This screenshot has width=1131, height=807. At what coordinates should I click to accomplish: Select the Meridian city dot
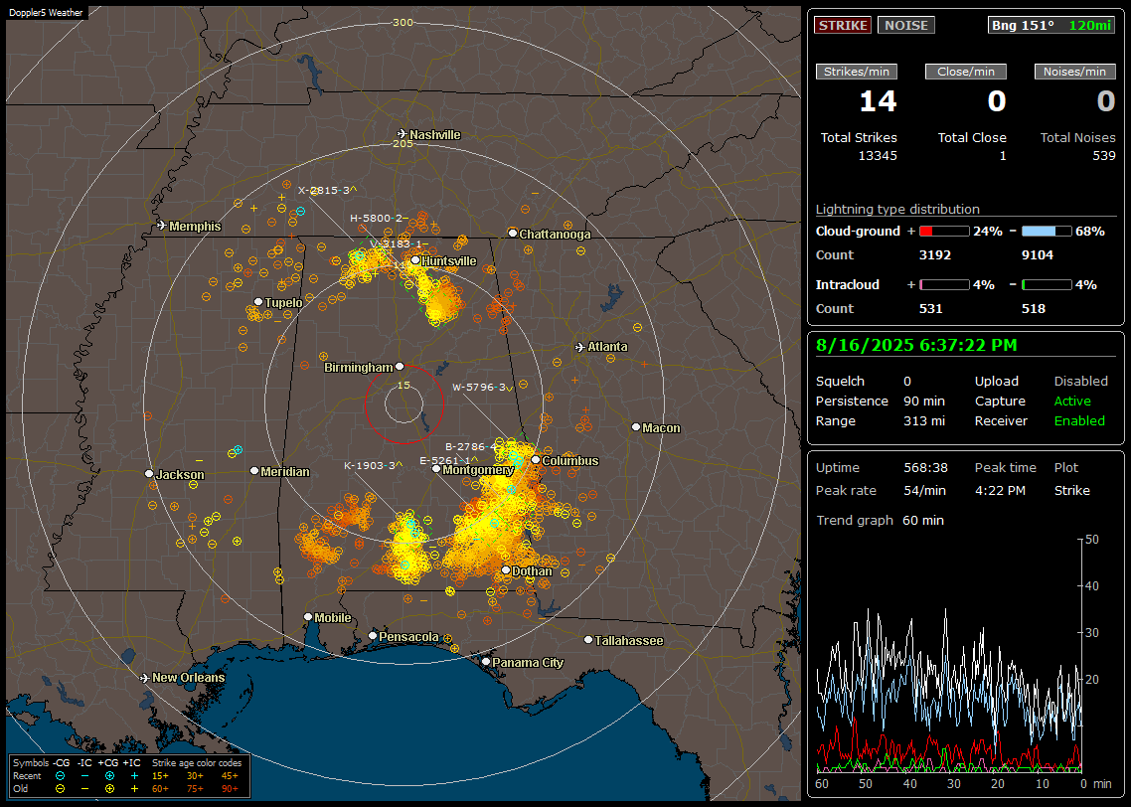click(x=254, y=471)
